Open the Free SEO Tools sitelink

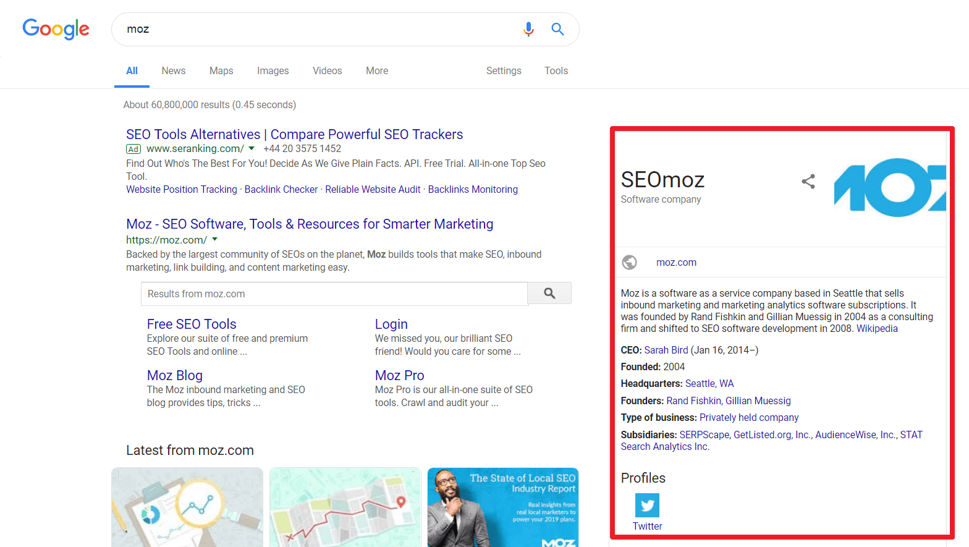click(192, 324)
